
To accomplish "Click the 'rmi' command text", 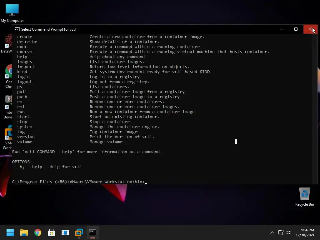I will pos(21,107).
